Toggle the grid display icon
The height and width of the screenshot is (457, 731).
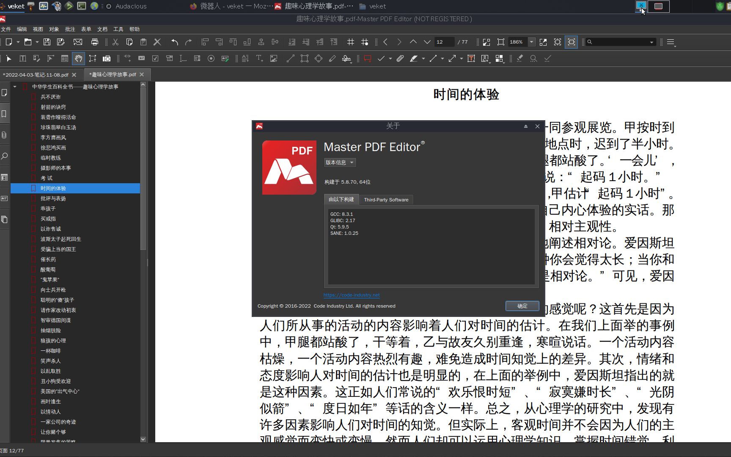(351, 42)
